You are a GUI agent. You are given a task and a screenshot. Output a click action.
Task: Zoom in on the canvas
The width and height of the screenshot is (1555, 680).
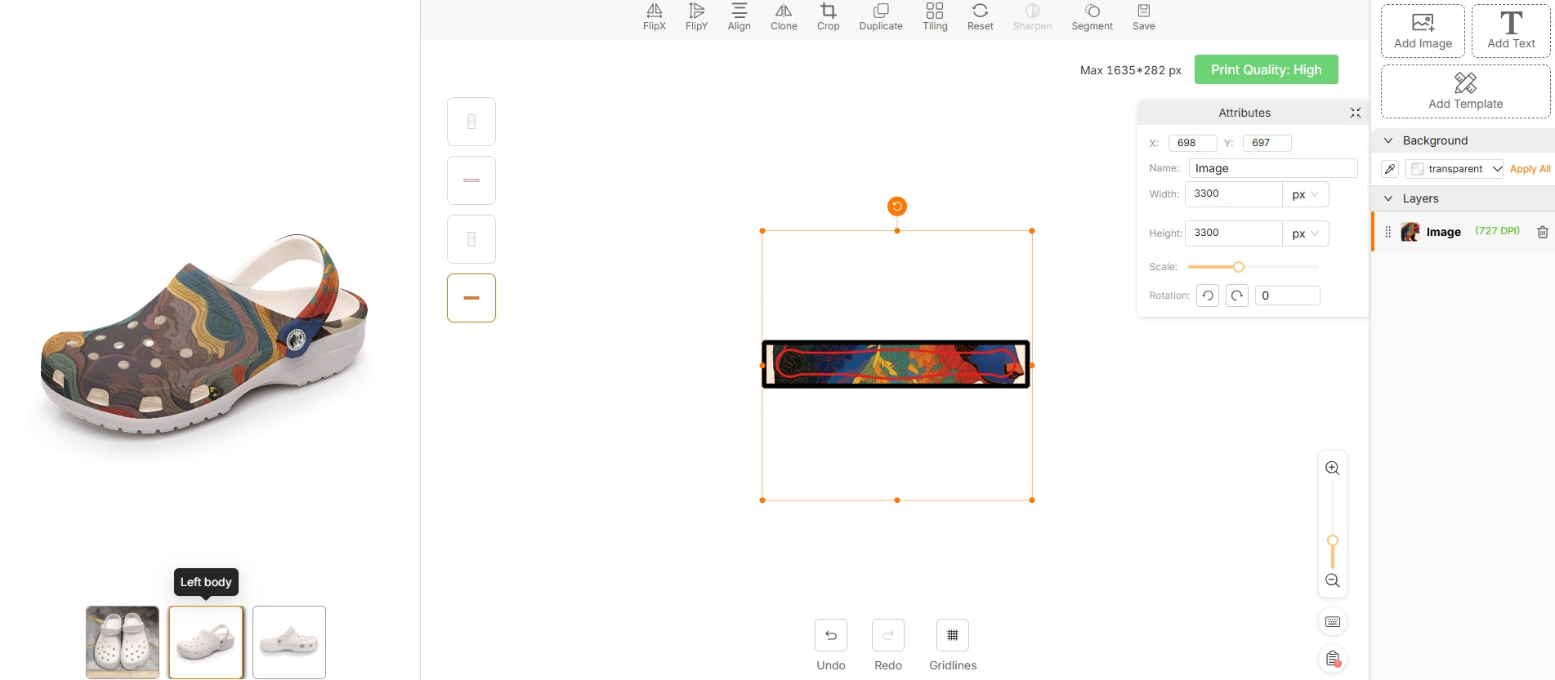coord(1332,469)
